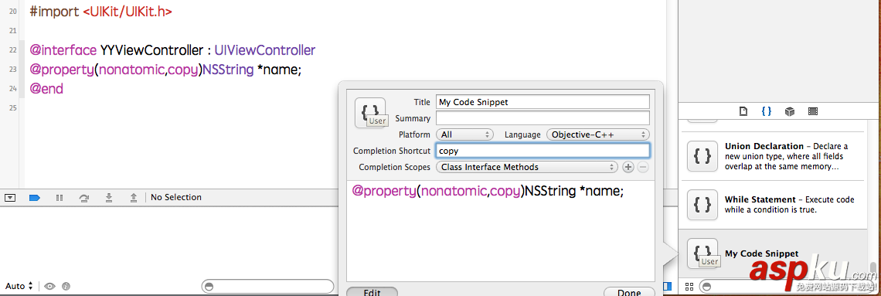Viewport: 881px width, 296px height.
Task: Open the Auto variables view dropdown
Action: tap(19, 286)
